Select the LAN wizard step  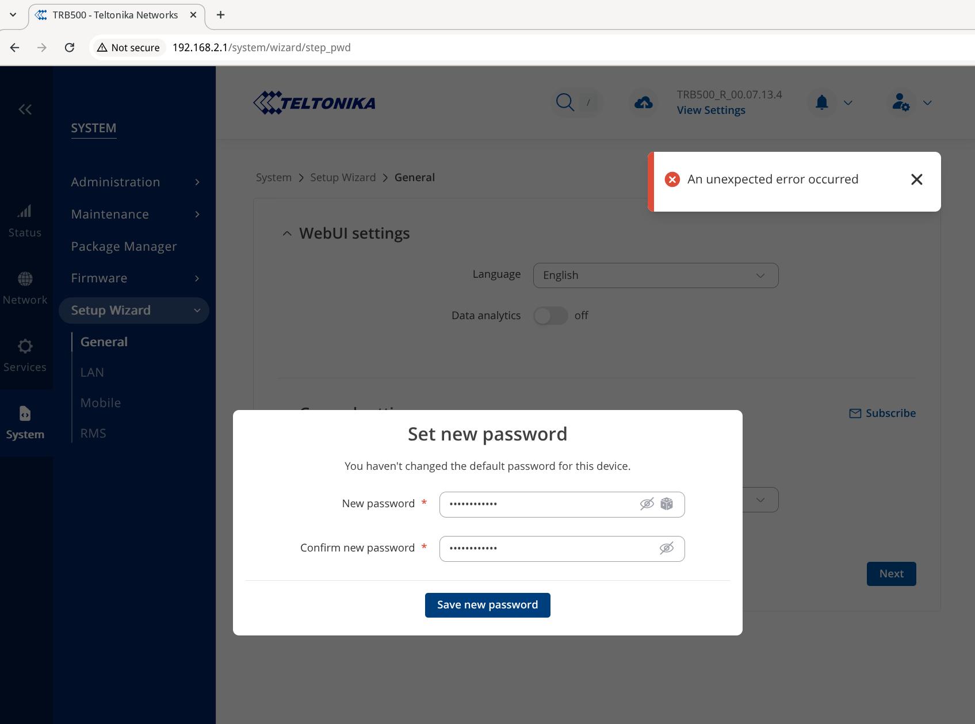(92, 372)
